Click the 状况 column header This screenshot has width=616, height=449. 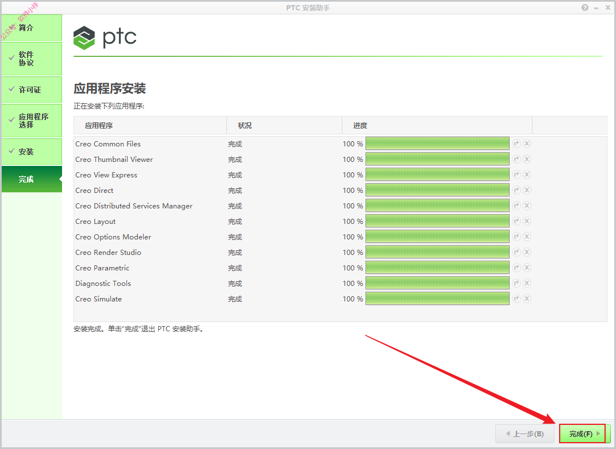tap(284, 126)
